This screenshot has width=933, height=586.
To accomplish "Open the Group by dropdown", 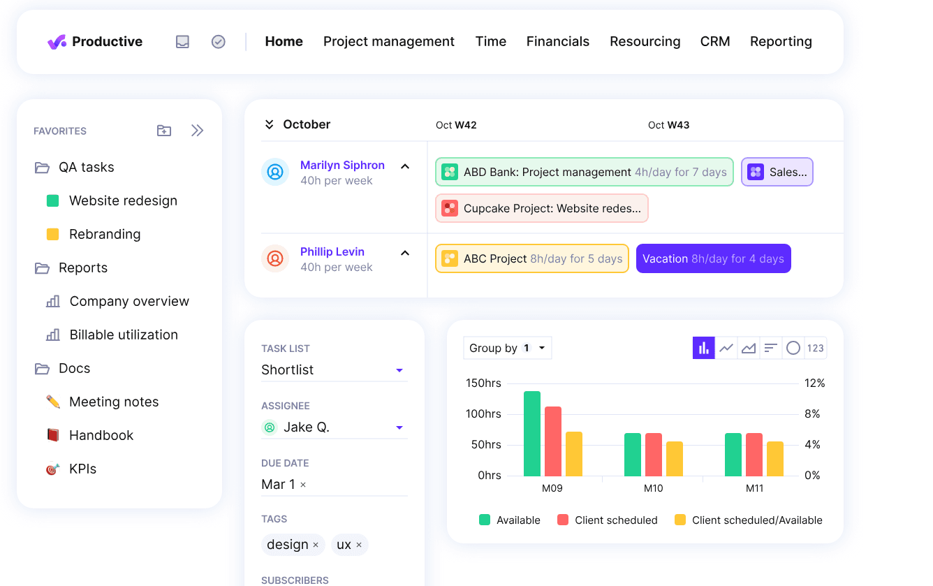I will tap(508, 348).
